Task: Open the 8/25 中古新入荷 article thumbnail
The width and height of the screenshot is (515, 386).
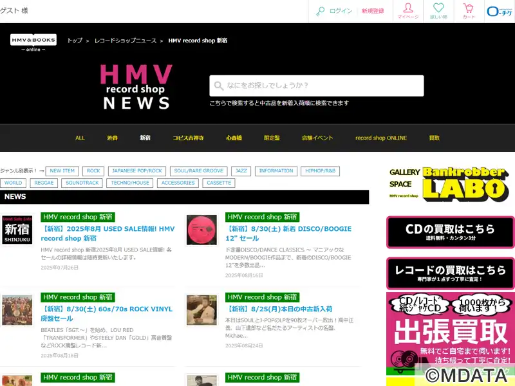Action: [x=201, y=310]
